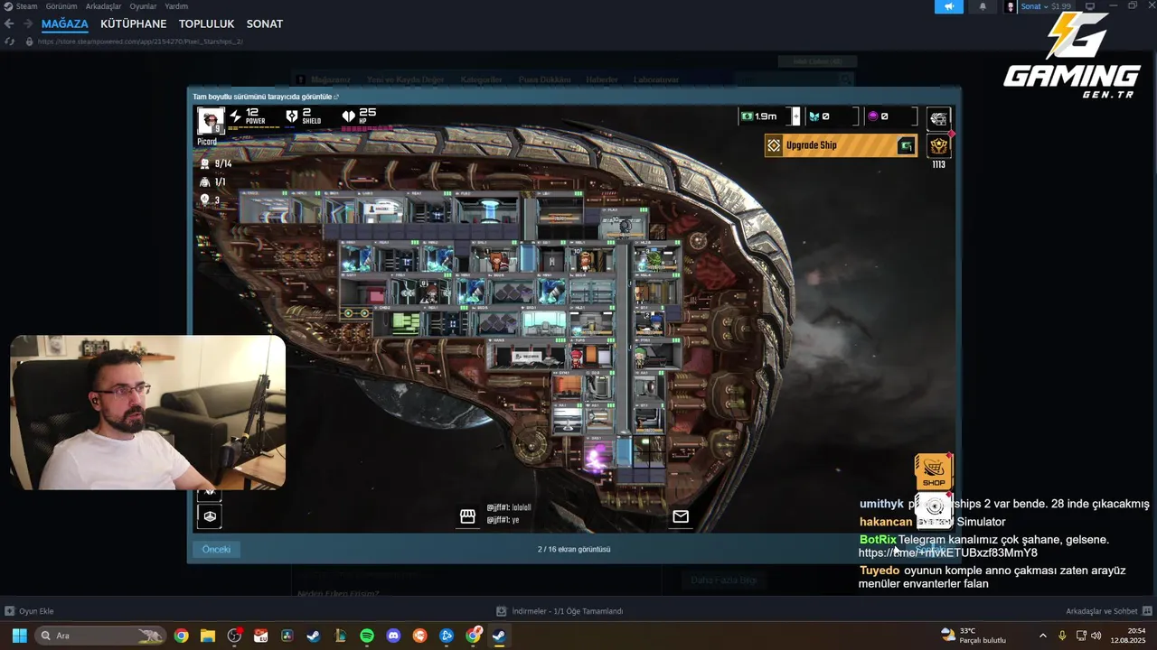Open the taskbar volume control

[x=1096, y=636]
